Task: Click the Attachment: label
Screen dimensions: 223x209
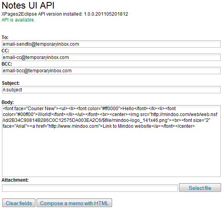Action: [15, 180]
